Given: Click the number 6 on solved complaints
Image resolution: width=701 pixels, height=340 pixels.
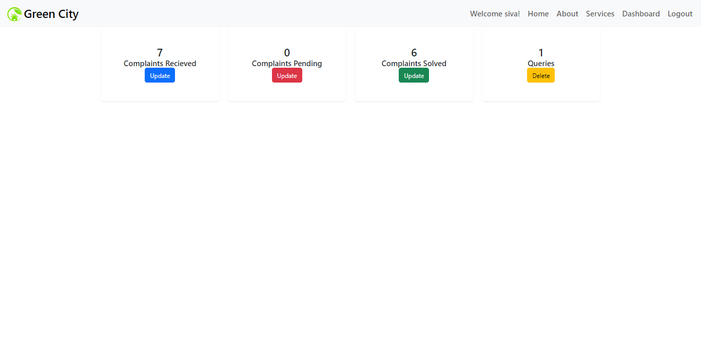Looking at the screenshot, I should (414, 52).
